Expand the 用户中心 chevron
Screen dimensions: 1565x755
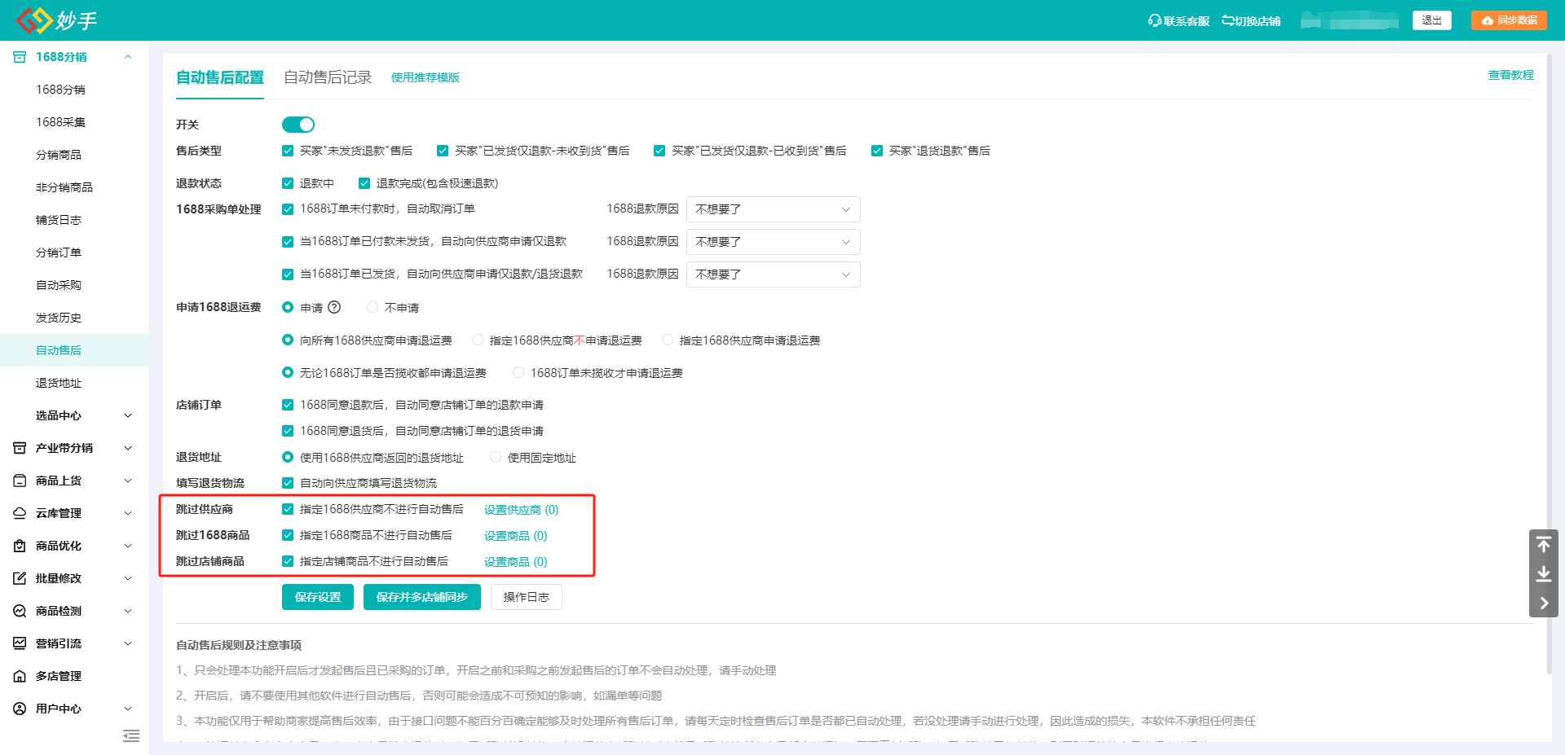(x=128, y=709)
